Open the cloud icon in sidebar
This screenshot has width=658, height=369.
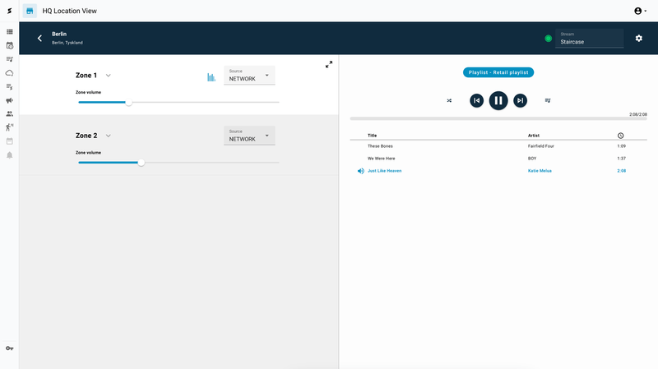coord(10,73)
